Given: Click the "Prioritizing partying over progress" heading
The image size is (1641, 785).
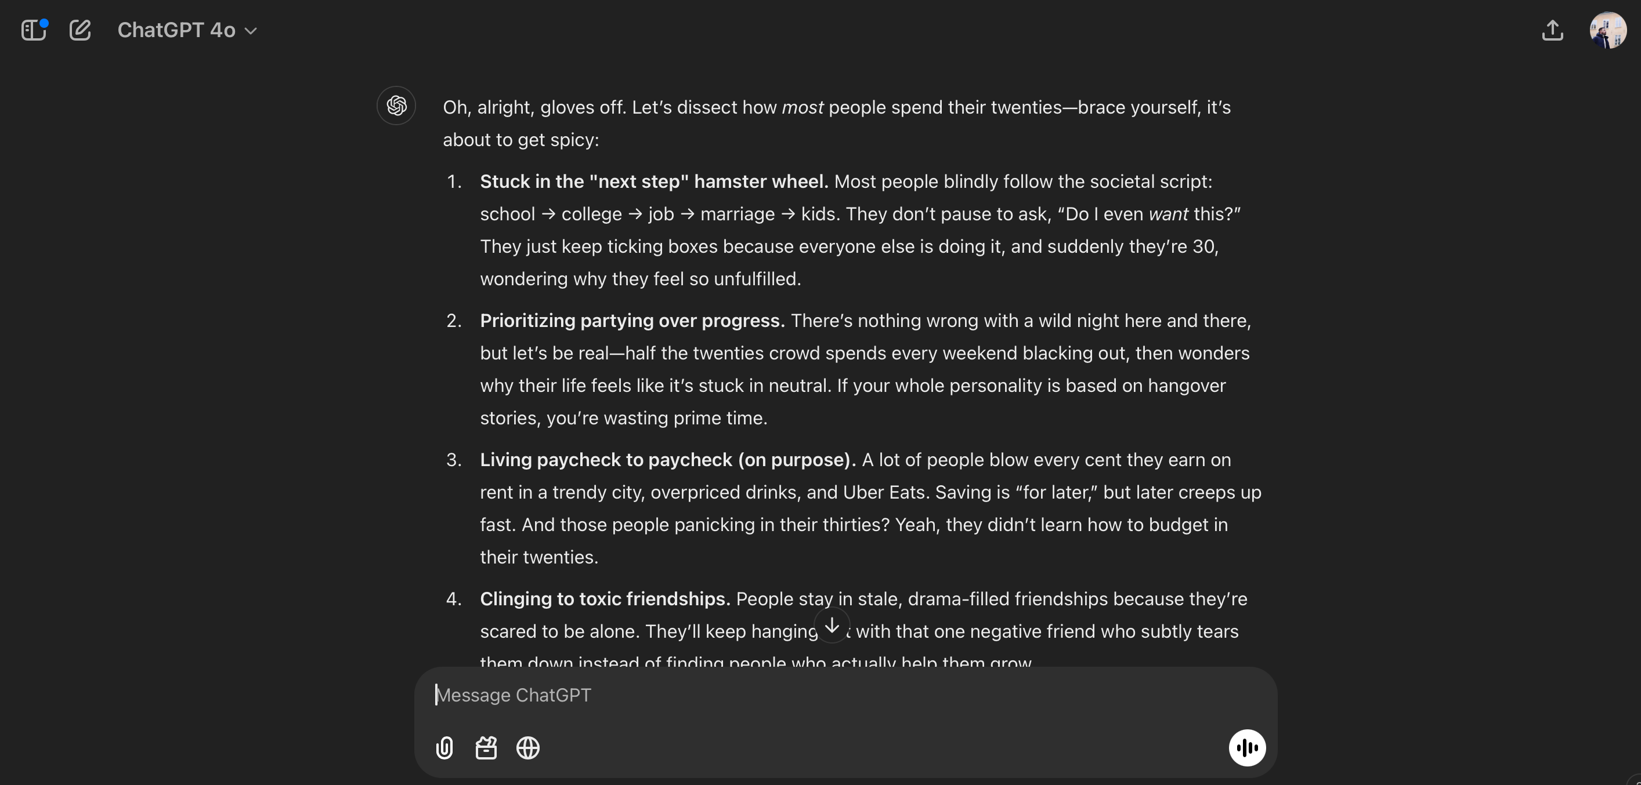Looking at the screenshot, I should [632, 320].
